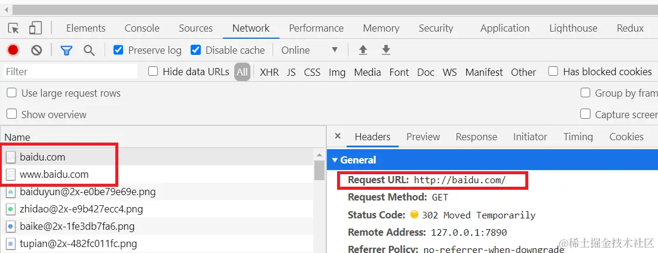Click the red record network log button

13,50
